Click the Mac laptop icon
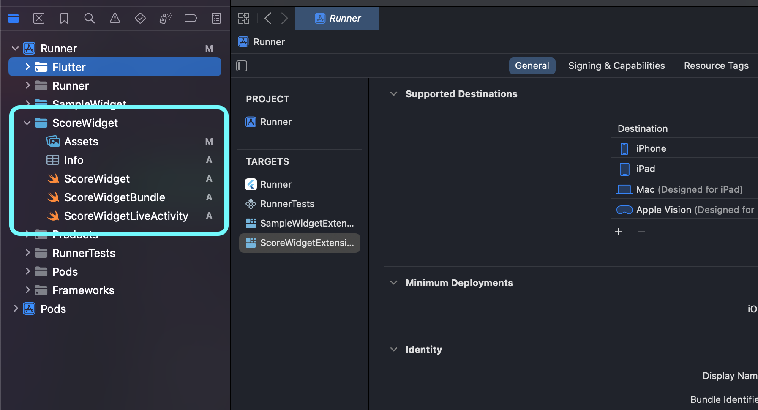This screenshot has width=758, height=410. click(624, 189)
